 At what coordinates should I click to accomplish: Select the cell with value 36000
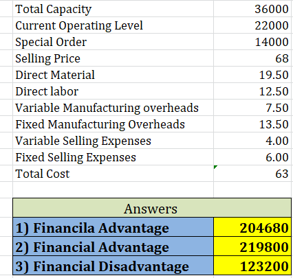(252, 9)
